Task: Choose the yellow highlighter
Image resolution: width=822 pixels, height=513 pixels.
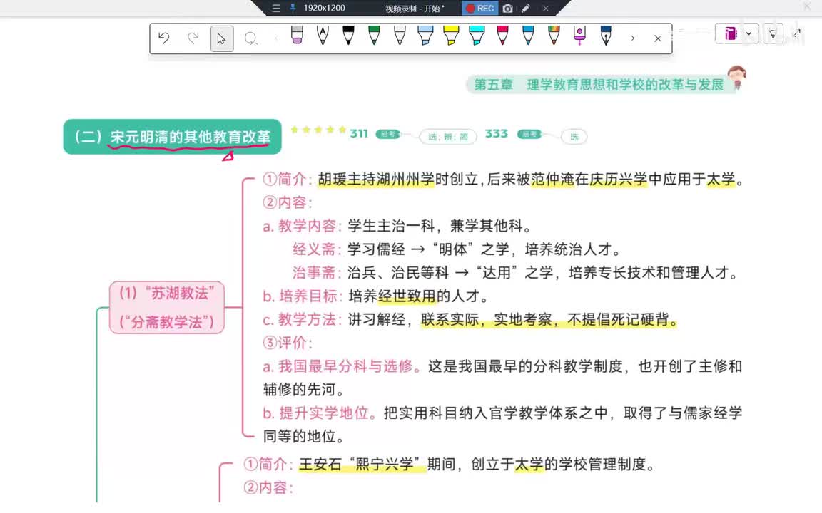Action: coord(451,36)
